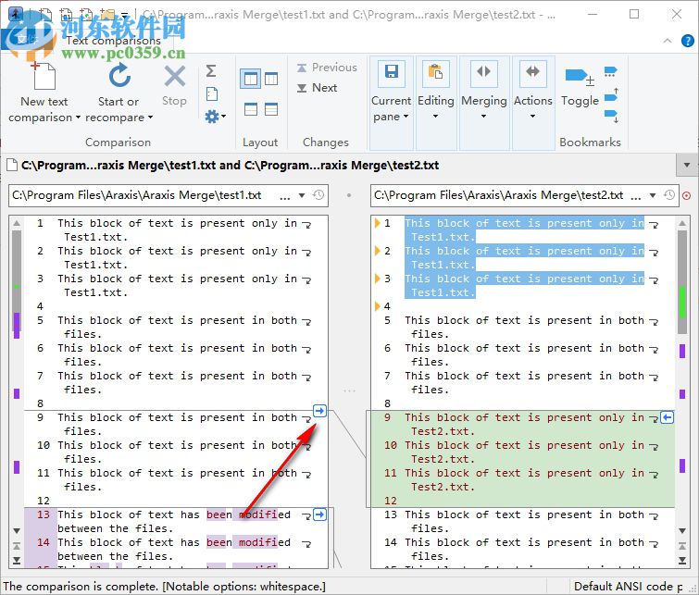Image resolution: width=699 pixels, height=595 pixels.
Task: Click the Stop comparison icon
Action: (x=174, y=76)
